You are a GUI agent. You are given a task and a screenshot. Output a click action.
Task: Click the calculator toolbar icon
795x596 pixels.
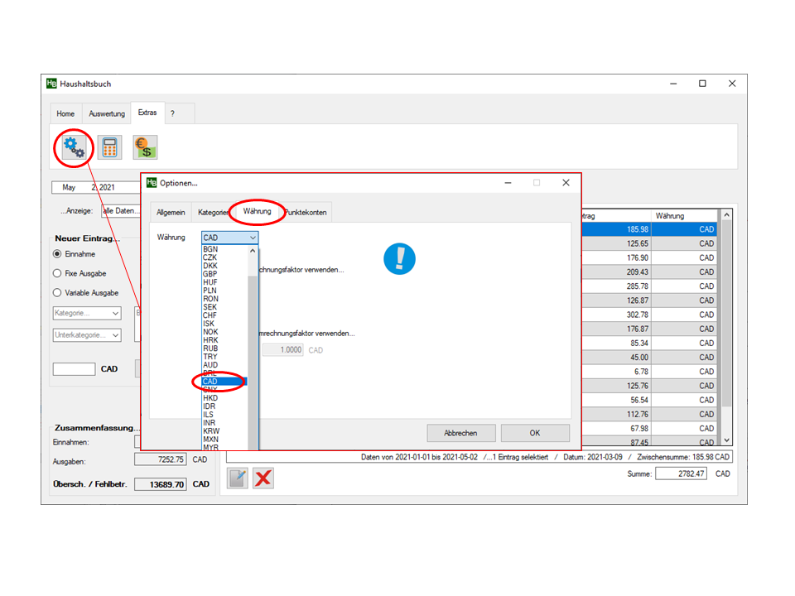point(109,147)
